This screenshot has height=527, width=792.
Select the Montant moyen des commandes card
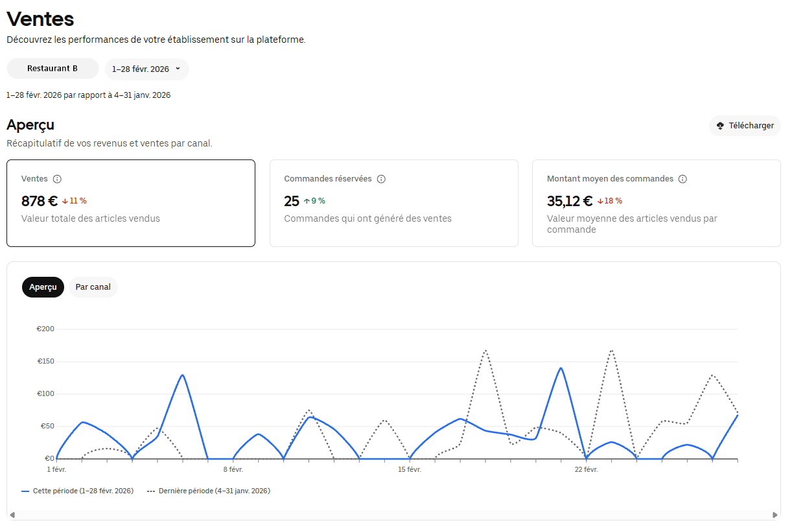pos(657,204)
